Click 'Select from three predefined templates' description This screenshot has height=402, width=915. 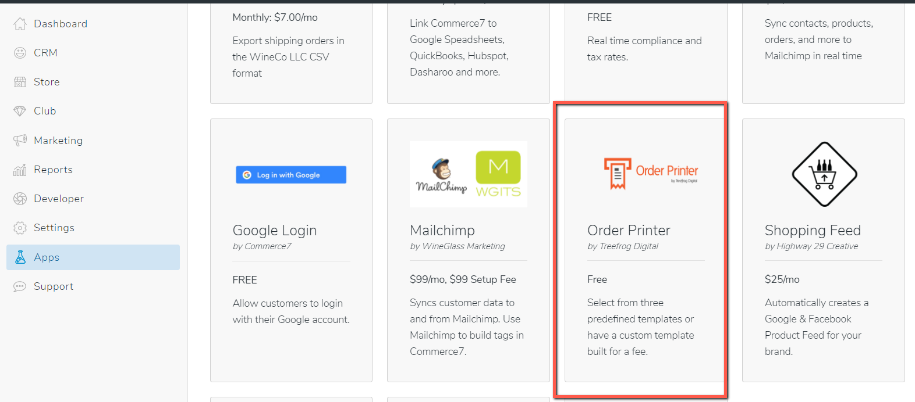[641, 327]
